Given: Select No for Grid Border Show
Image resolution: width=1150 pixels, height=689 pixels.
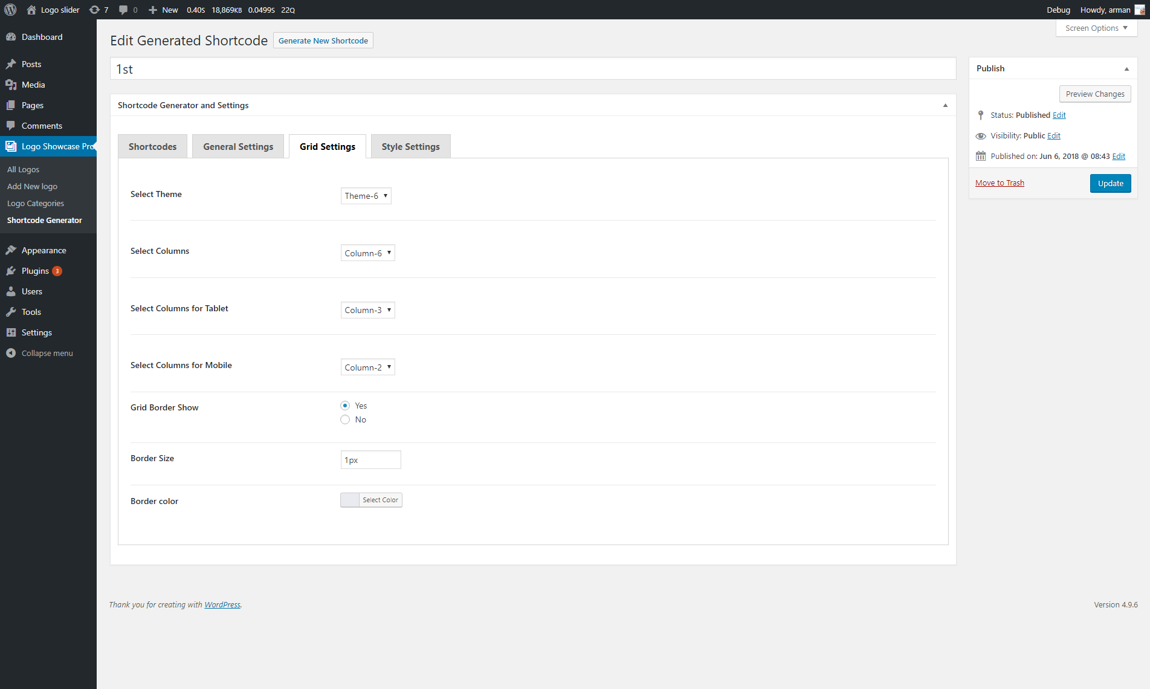Looking at the screenshot, I should [345, 419].
